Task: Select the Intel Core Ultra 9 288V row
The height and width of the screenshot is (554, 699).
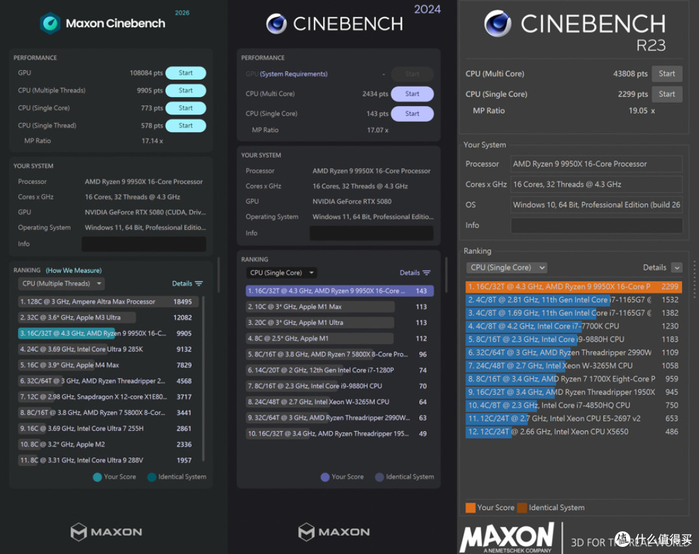Action: pyautogui.click(x=108, y=460)
